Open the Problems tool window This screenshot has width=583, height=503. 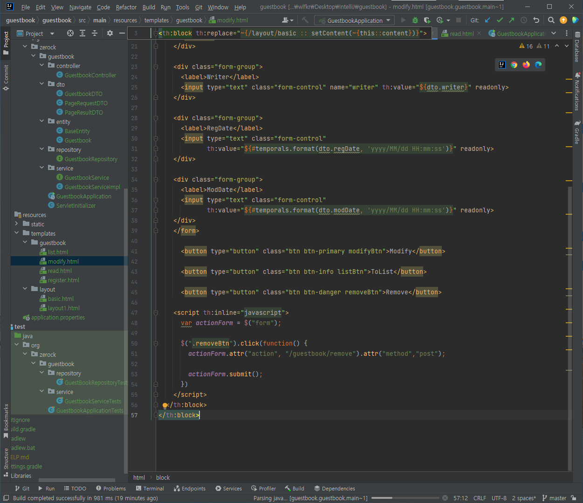111,489
